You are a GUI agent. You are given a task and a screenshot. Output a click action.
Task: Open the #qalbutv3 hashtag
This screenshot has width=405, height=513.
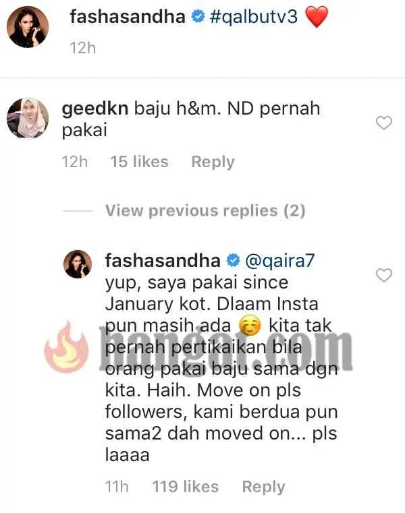click(x=254, y=17)
